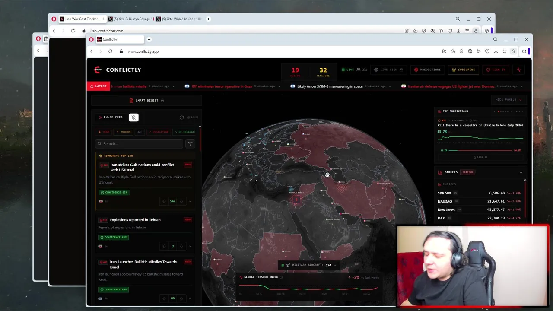
Task: Click the 32 Tensions counter
Action: coord(323,72)
